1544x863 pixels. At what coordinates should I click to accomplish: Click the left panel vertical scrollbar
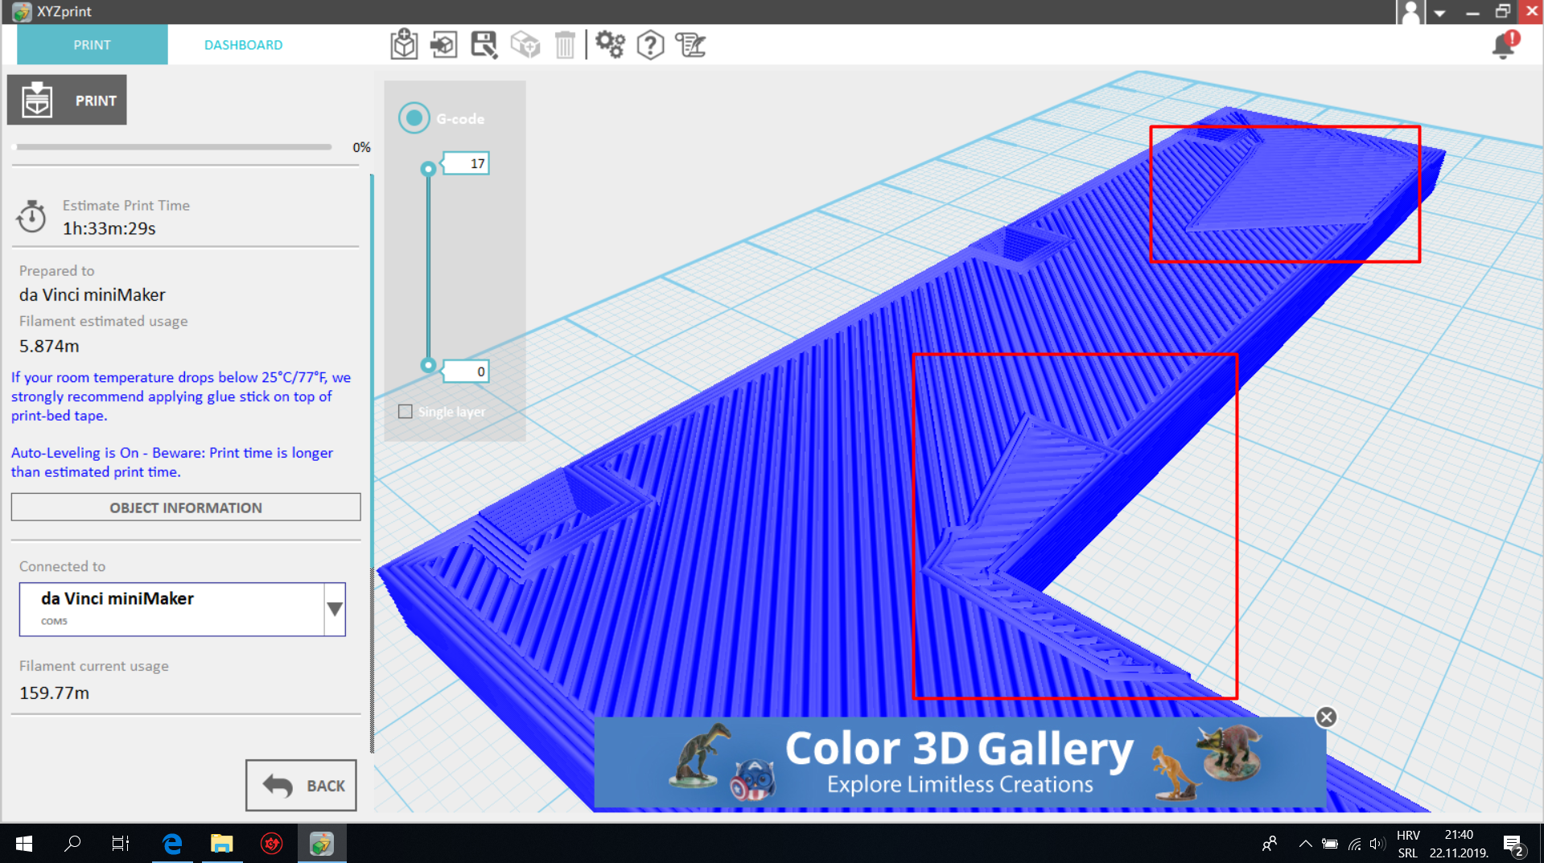(372, 462)
